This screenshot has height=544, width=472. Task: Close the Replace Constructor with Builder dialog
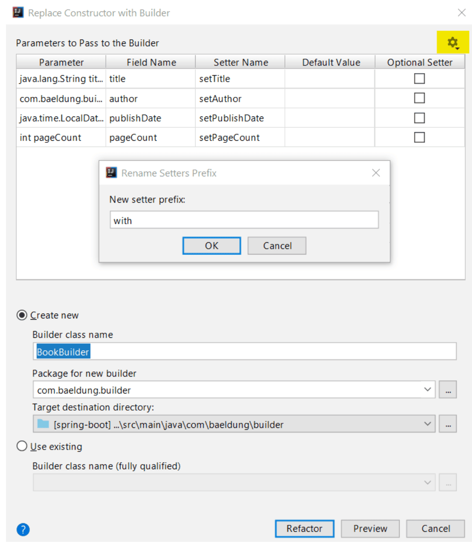[x=462, y=13]
